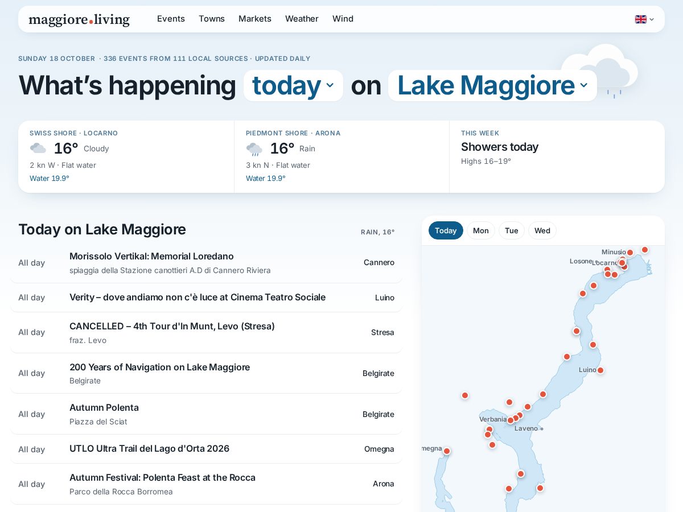Click the Arona rain weather icon
This screenshot has height=512, width=683.
(254, 149)
